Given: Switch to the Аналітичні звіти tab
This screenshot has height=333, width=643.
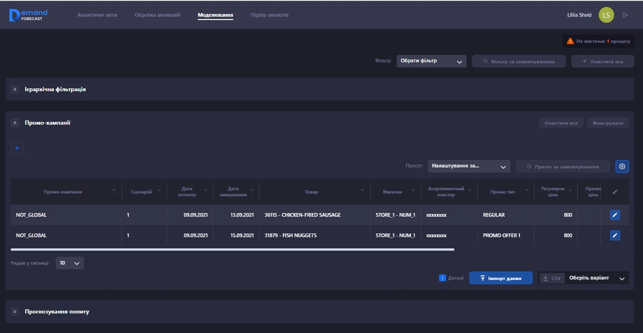Looking at the screenshot, I should 97,15.
